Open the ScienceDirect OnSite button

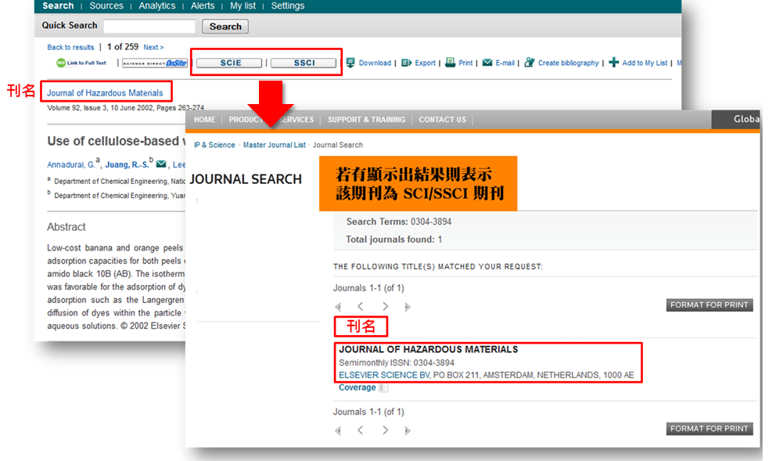pos(154,63)
